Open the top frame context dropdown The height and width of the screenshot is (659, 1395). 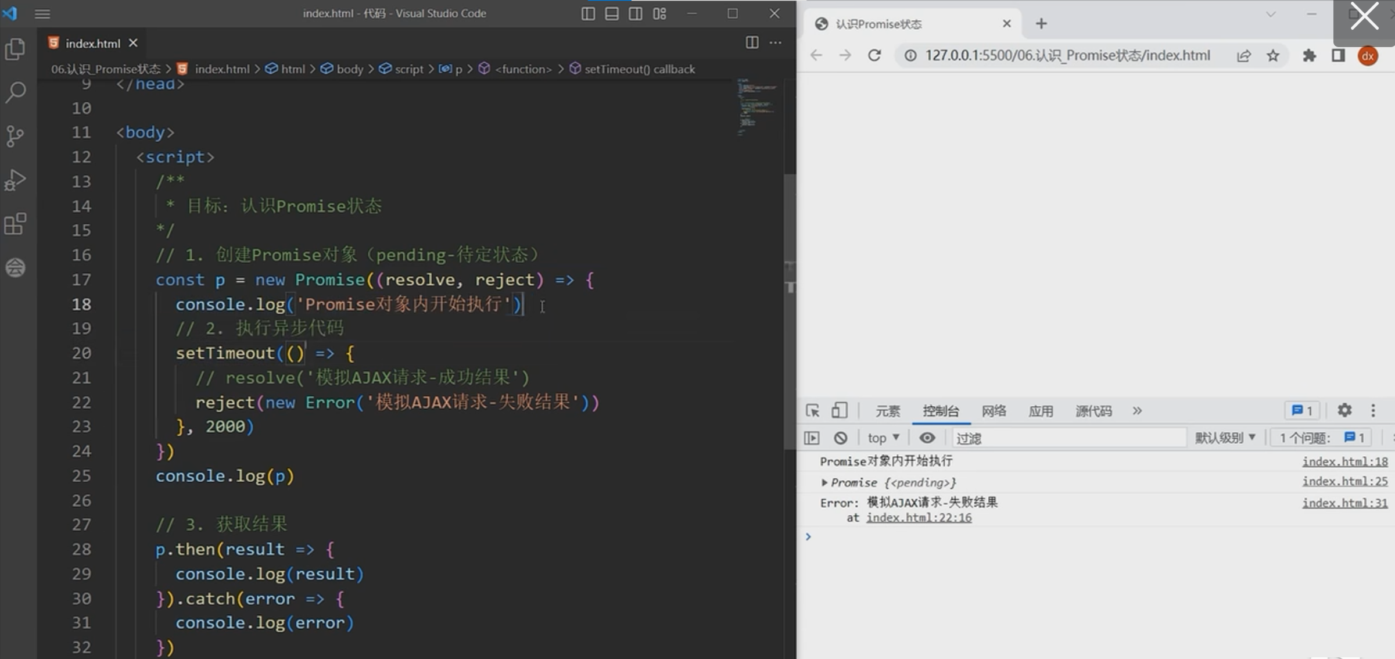(881, 438)
